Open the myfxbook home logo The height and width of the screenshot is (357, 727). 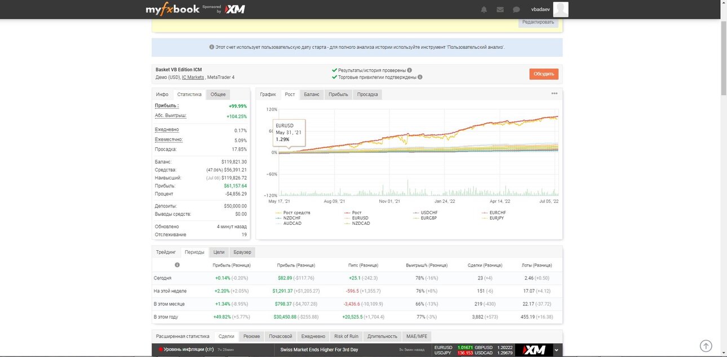pos(172,9)
